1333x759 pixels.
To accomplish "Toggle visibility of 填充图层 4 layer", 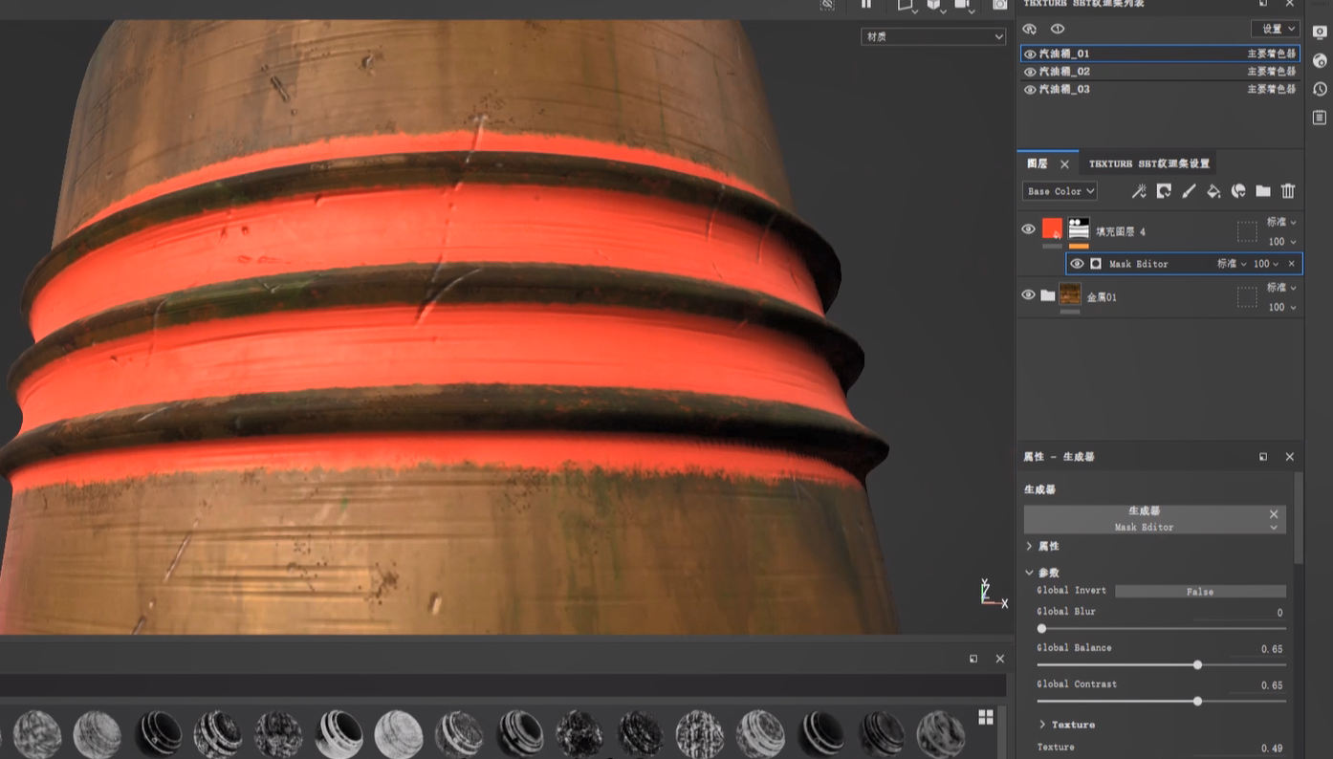I will [1029, 229].
